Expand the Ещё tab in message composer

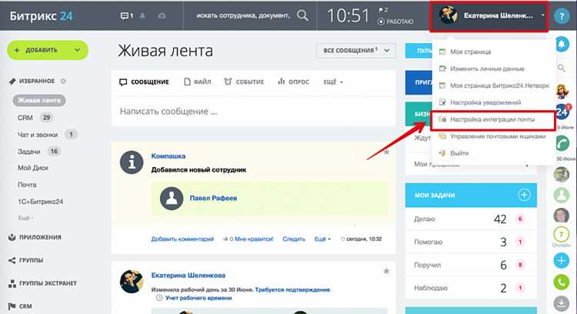(333, 82)
